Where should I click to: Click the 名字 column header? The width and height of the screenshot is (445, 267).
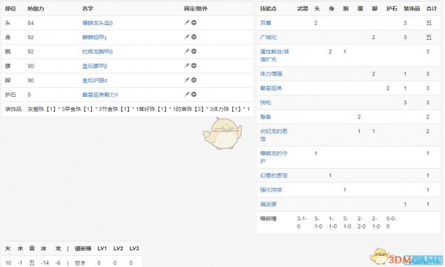88,8
